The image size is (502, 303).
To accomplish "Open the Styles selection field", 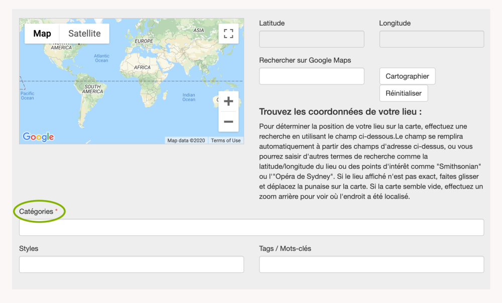I will (131, 264).
